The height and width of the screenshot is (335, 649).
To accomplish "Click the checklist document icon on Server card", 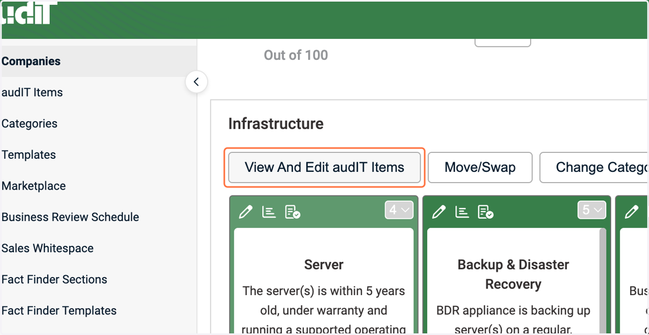I will pyautogui.click(x=293, y=212).
